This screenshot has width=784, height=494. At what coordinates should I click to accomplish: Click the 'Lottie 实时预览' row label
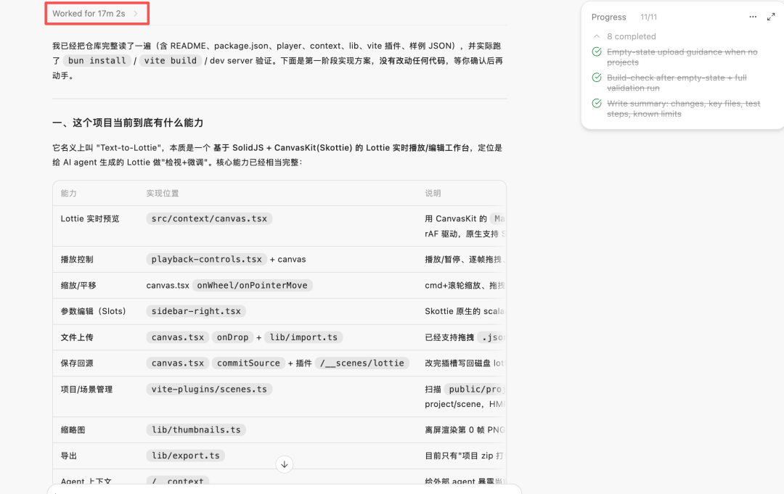(x=90, y=219)
